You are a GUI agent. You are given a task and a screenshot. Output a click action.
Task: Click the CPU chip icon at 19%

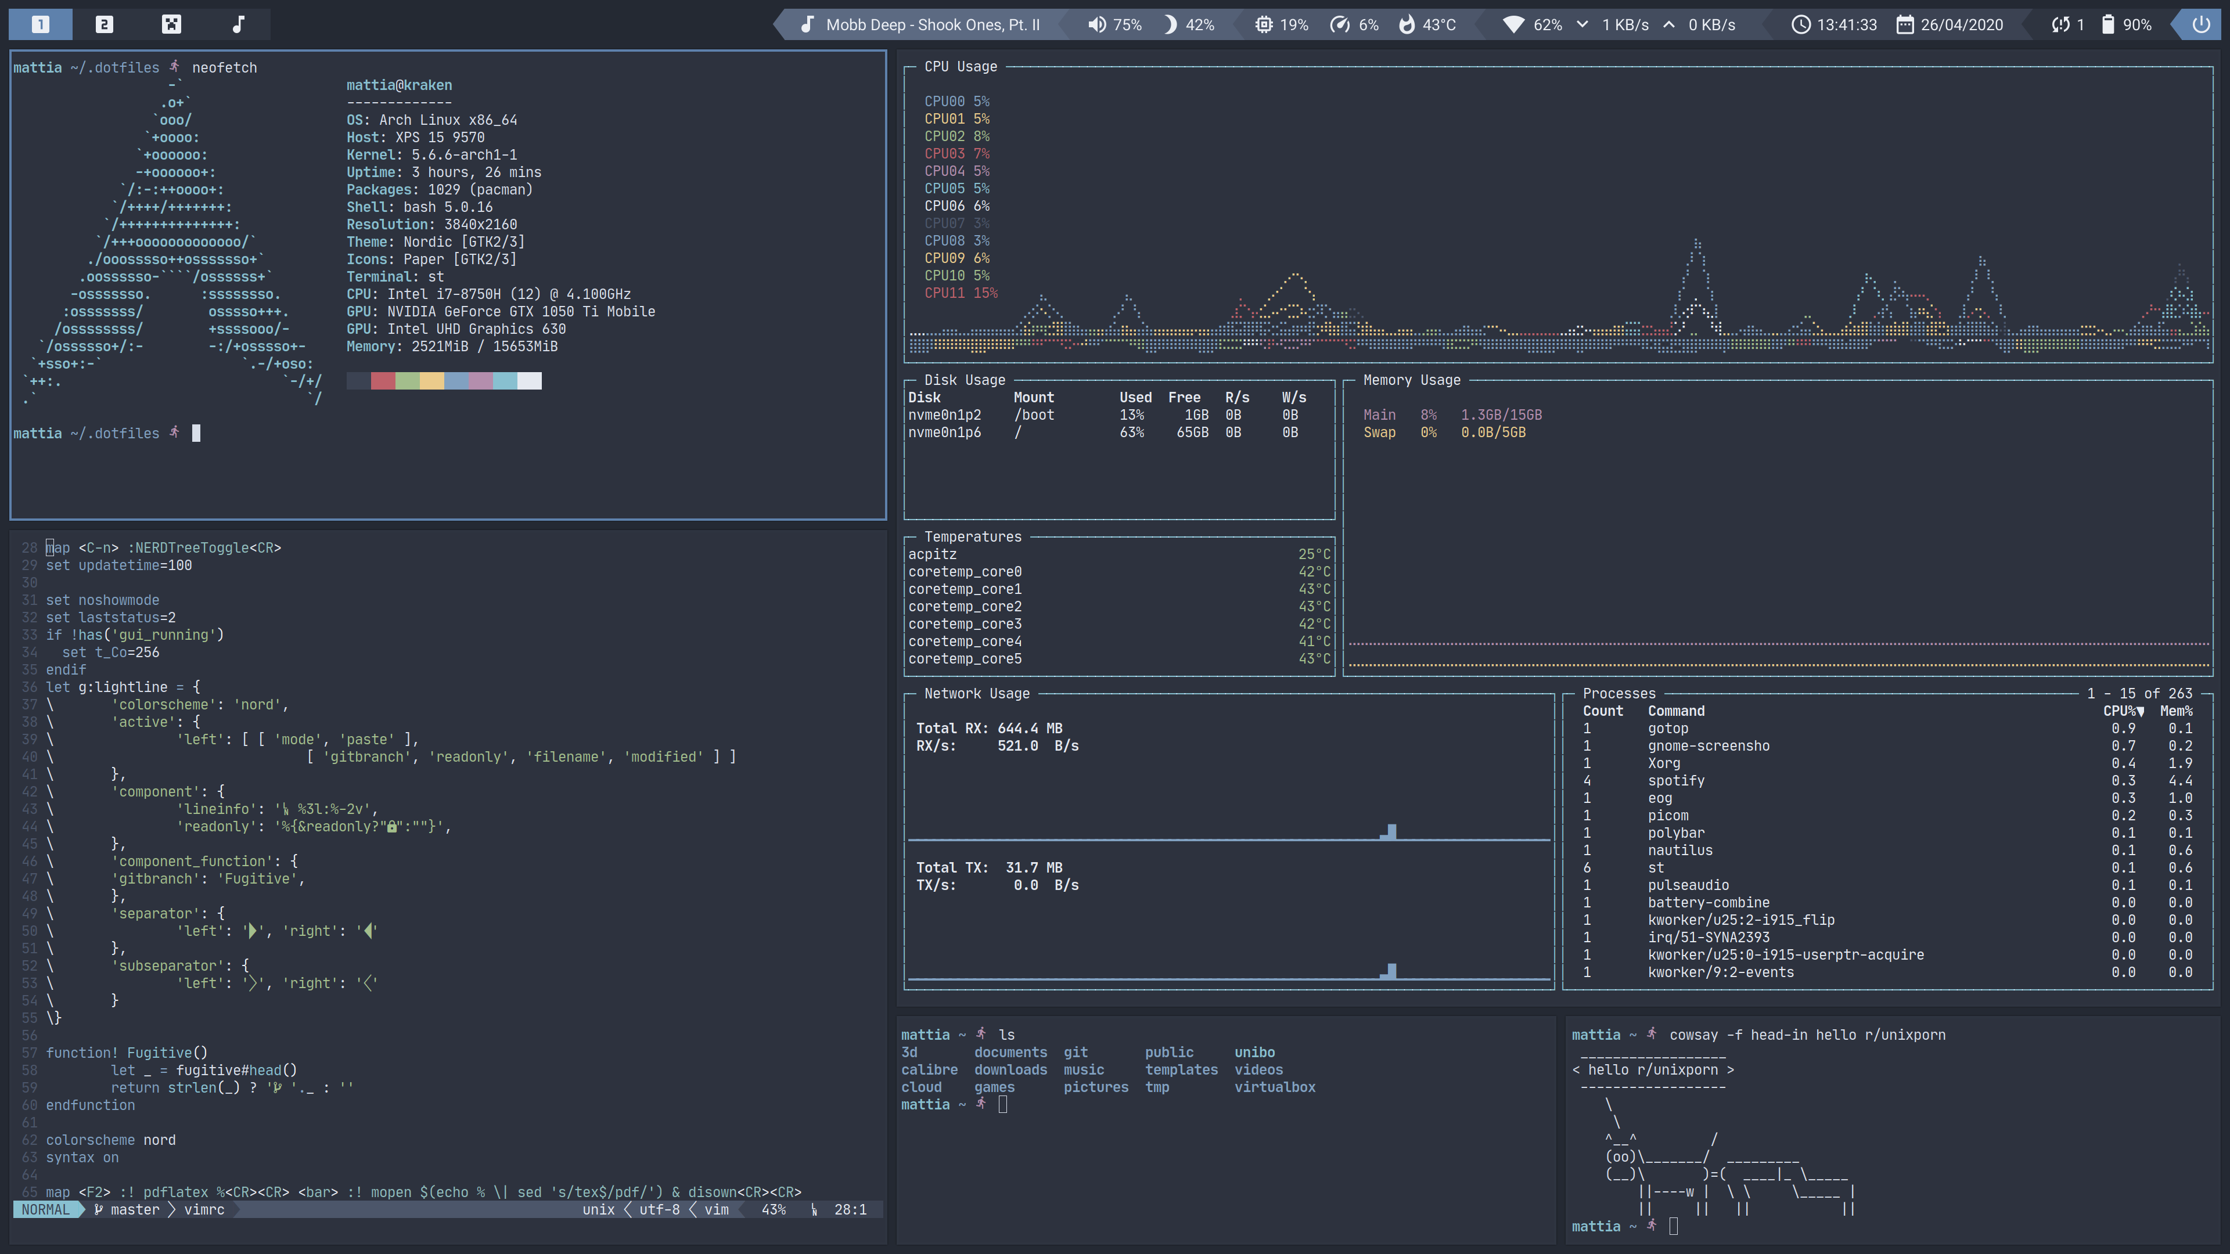coord(1264,24)
